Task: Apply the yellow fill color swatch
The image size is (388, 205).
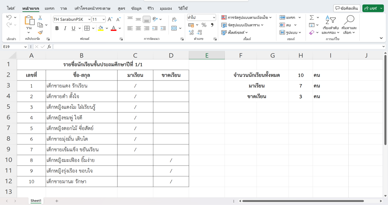Action: [101, 28]
